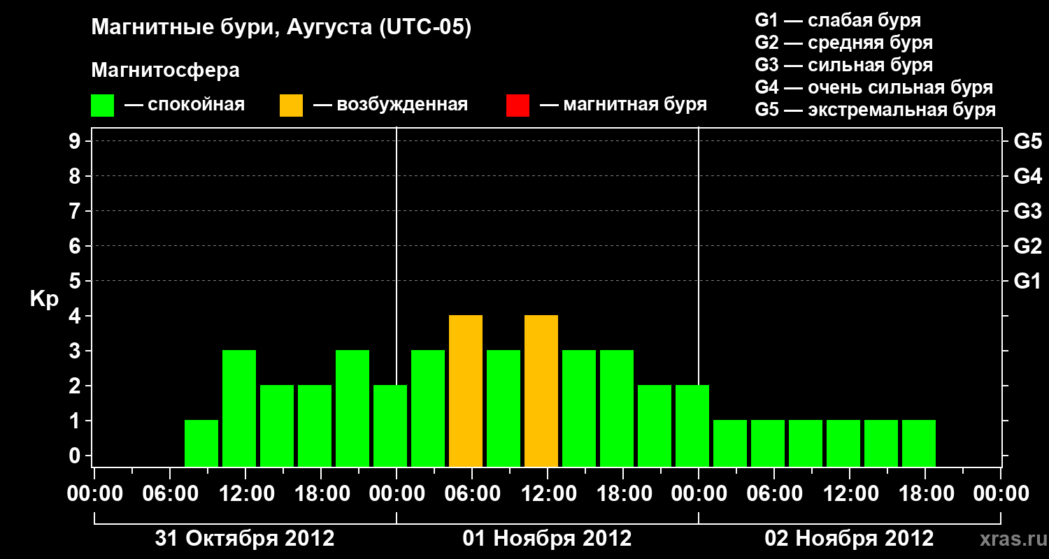Click the first green bar on 31 October
The width and height of the screenshot is (1049, 559).
pos(201,443)
